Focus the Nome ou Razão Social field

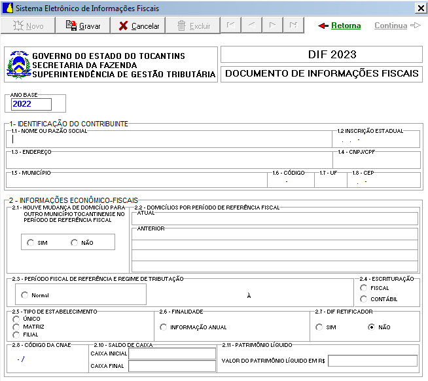(169, 139)
